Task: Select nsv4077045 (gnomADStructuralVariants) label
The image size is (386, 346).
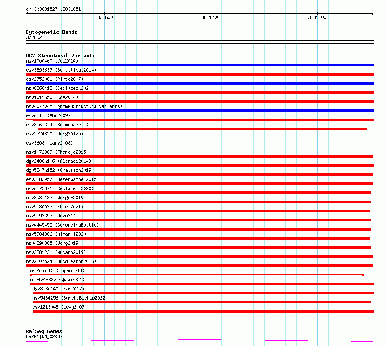Action: tap(74, 106)
